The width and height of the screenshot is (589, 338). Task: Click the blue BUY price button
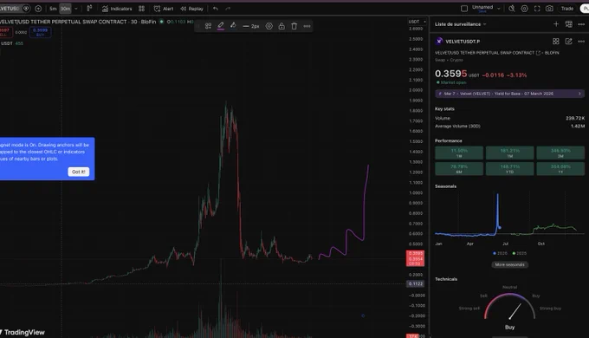click(40, 32)
